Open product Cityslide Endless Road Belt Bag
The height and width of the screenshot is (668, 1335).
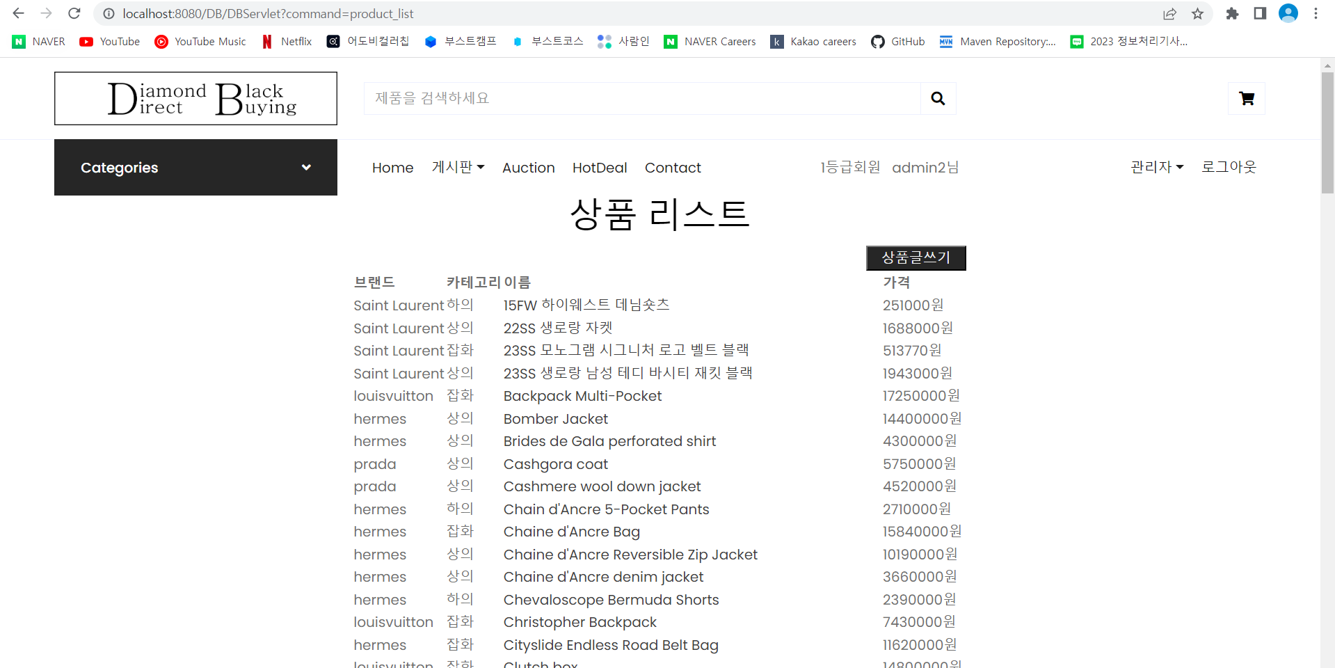pyautogui.click(x=611, y=645)
